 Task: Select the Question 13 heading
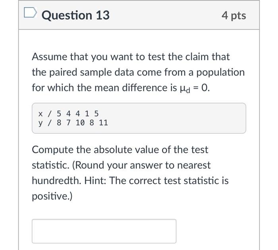click(75, 15)
